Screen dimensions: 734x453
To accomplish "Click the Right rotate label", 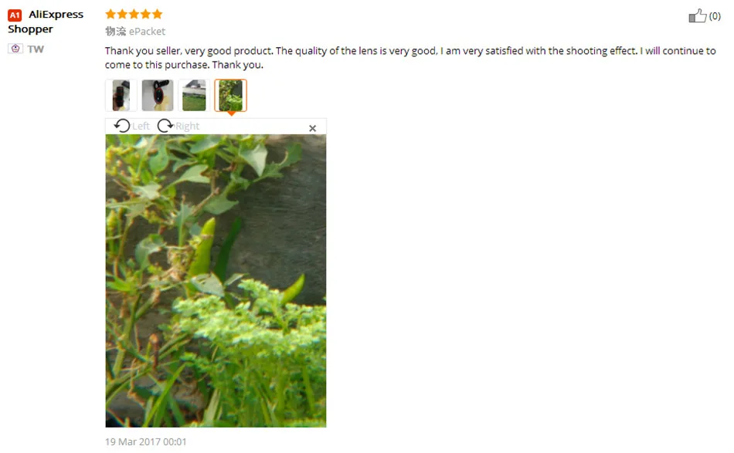I will (x=187, y=127).
